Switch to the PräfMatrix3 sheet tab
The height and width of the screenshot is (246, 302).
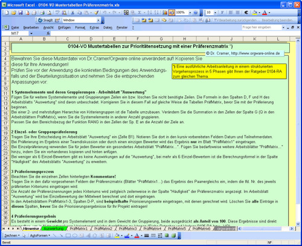tap(127, 228)
